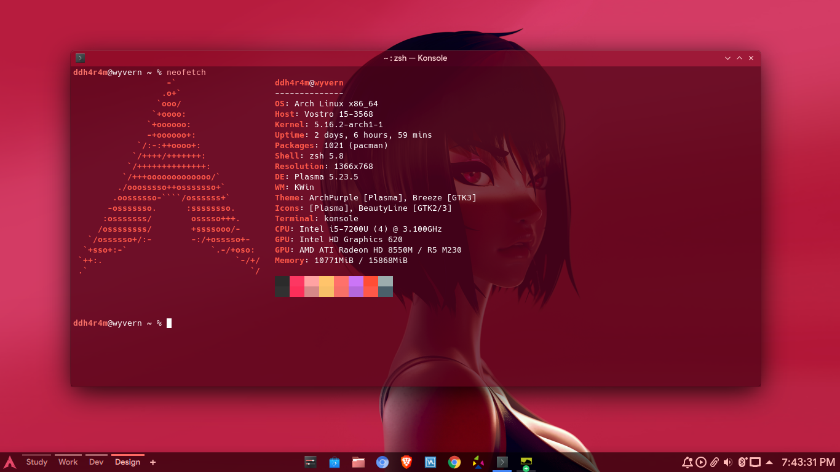Click 'WM: KWin' line
840x472 pixels.
(295, 187)
